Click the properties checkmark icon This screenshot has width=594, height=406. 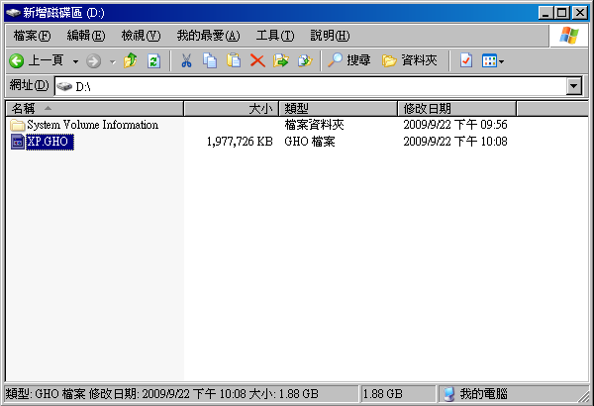point(466,60)
